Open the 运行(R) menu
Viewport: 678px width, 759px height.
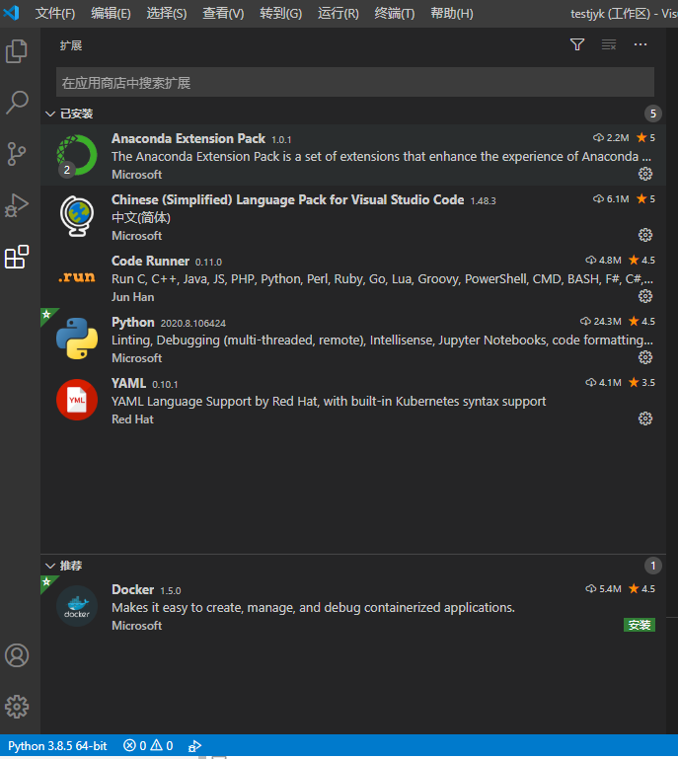[x=339, y=14]
